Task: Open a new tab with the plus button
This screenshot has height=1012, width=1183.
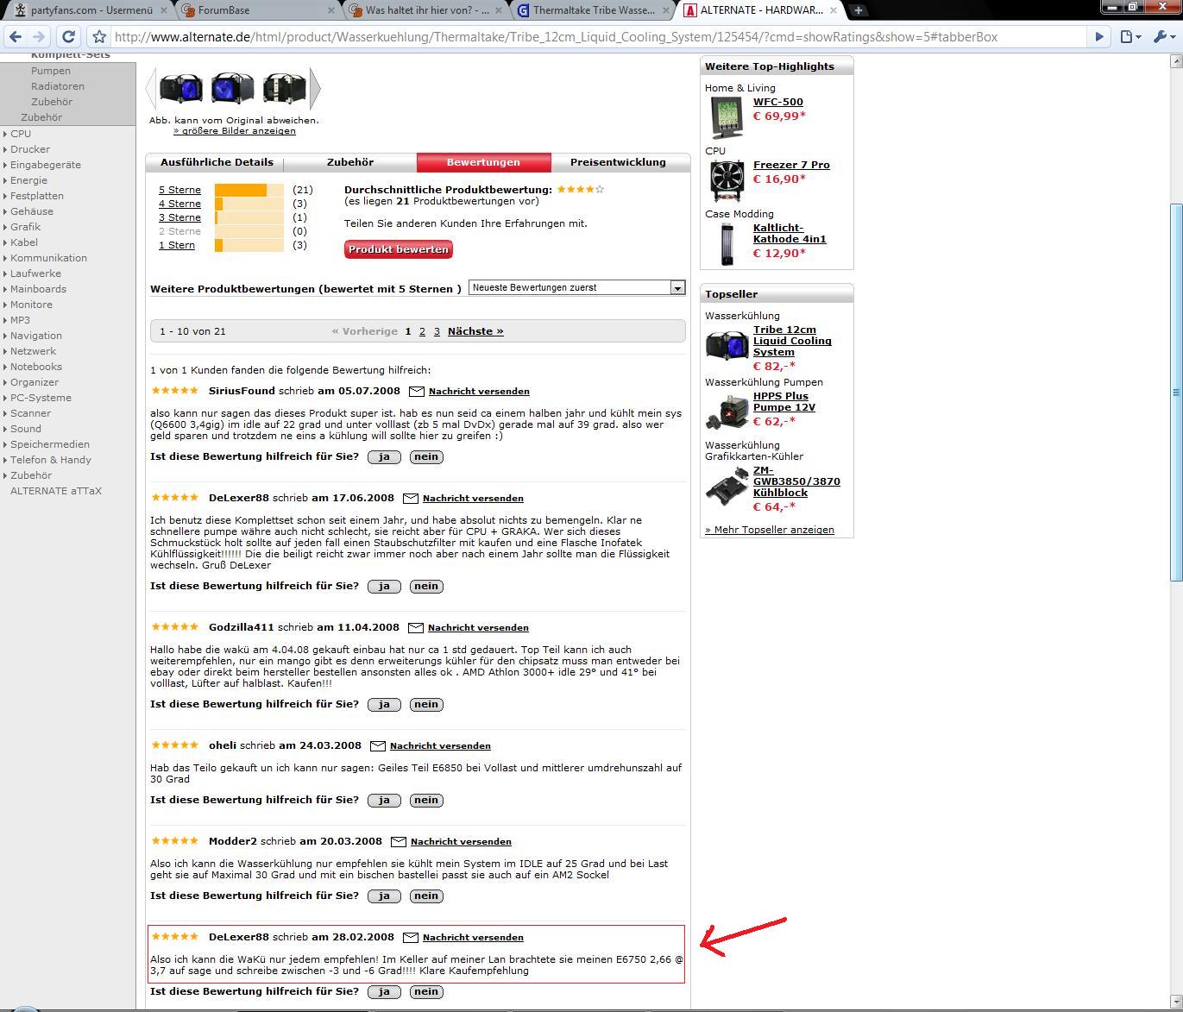Action: point(858,10)
